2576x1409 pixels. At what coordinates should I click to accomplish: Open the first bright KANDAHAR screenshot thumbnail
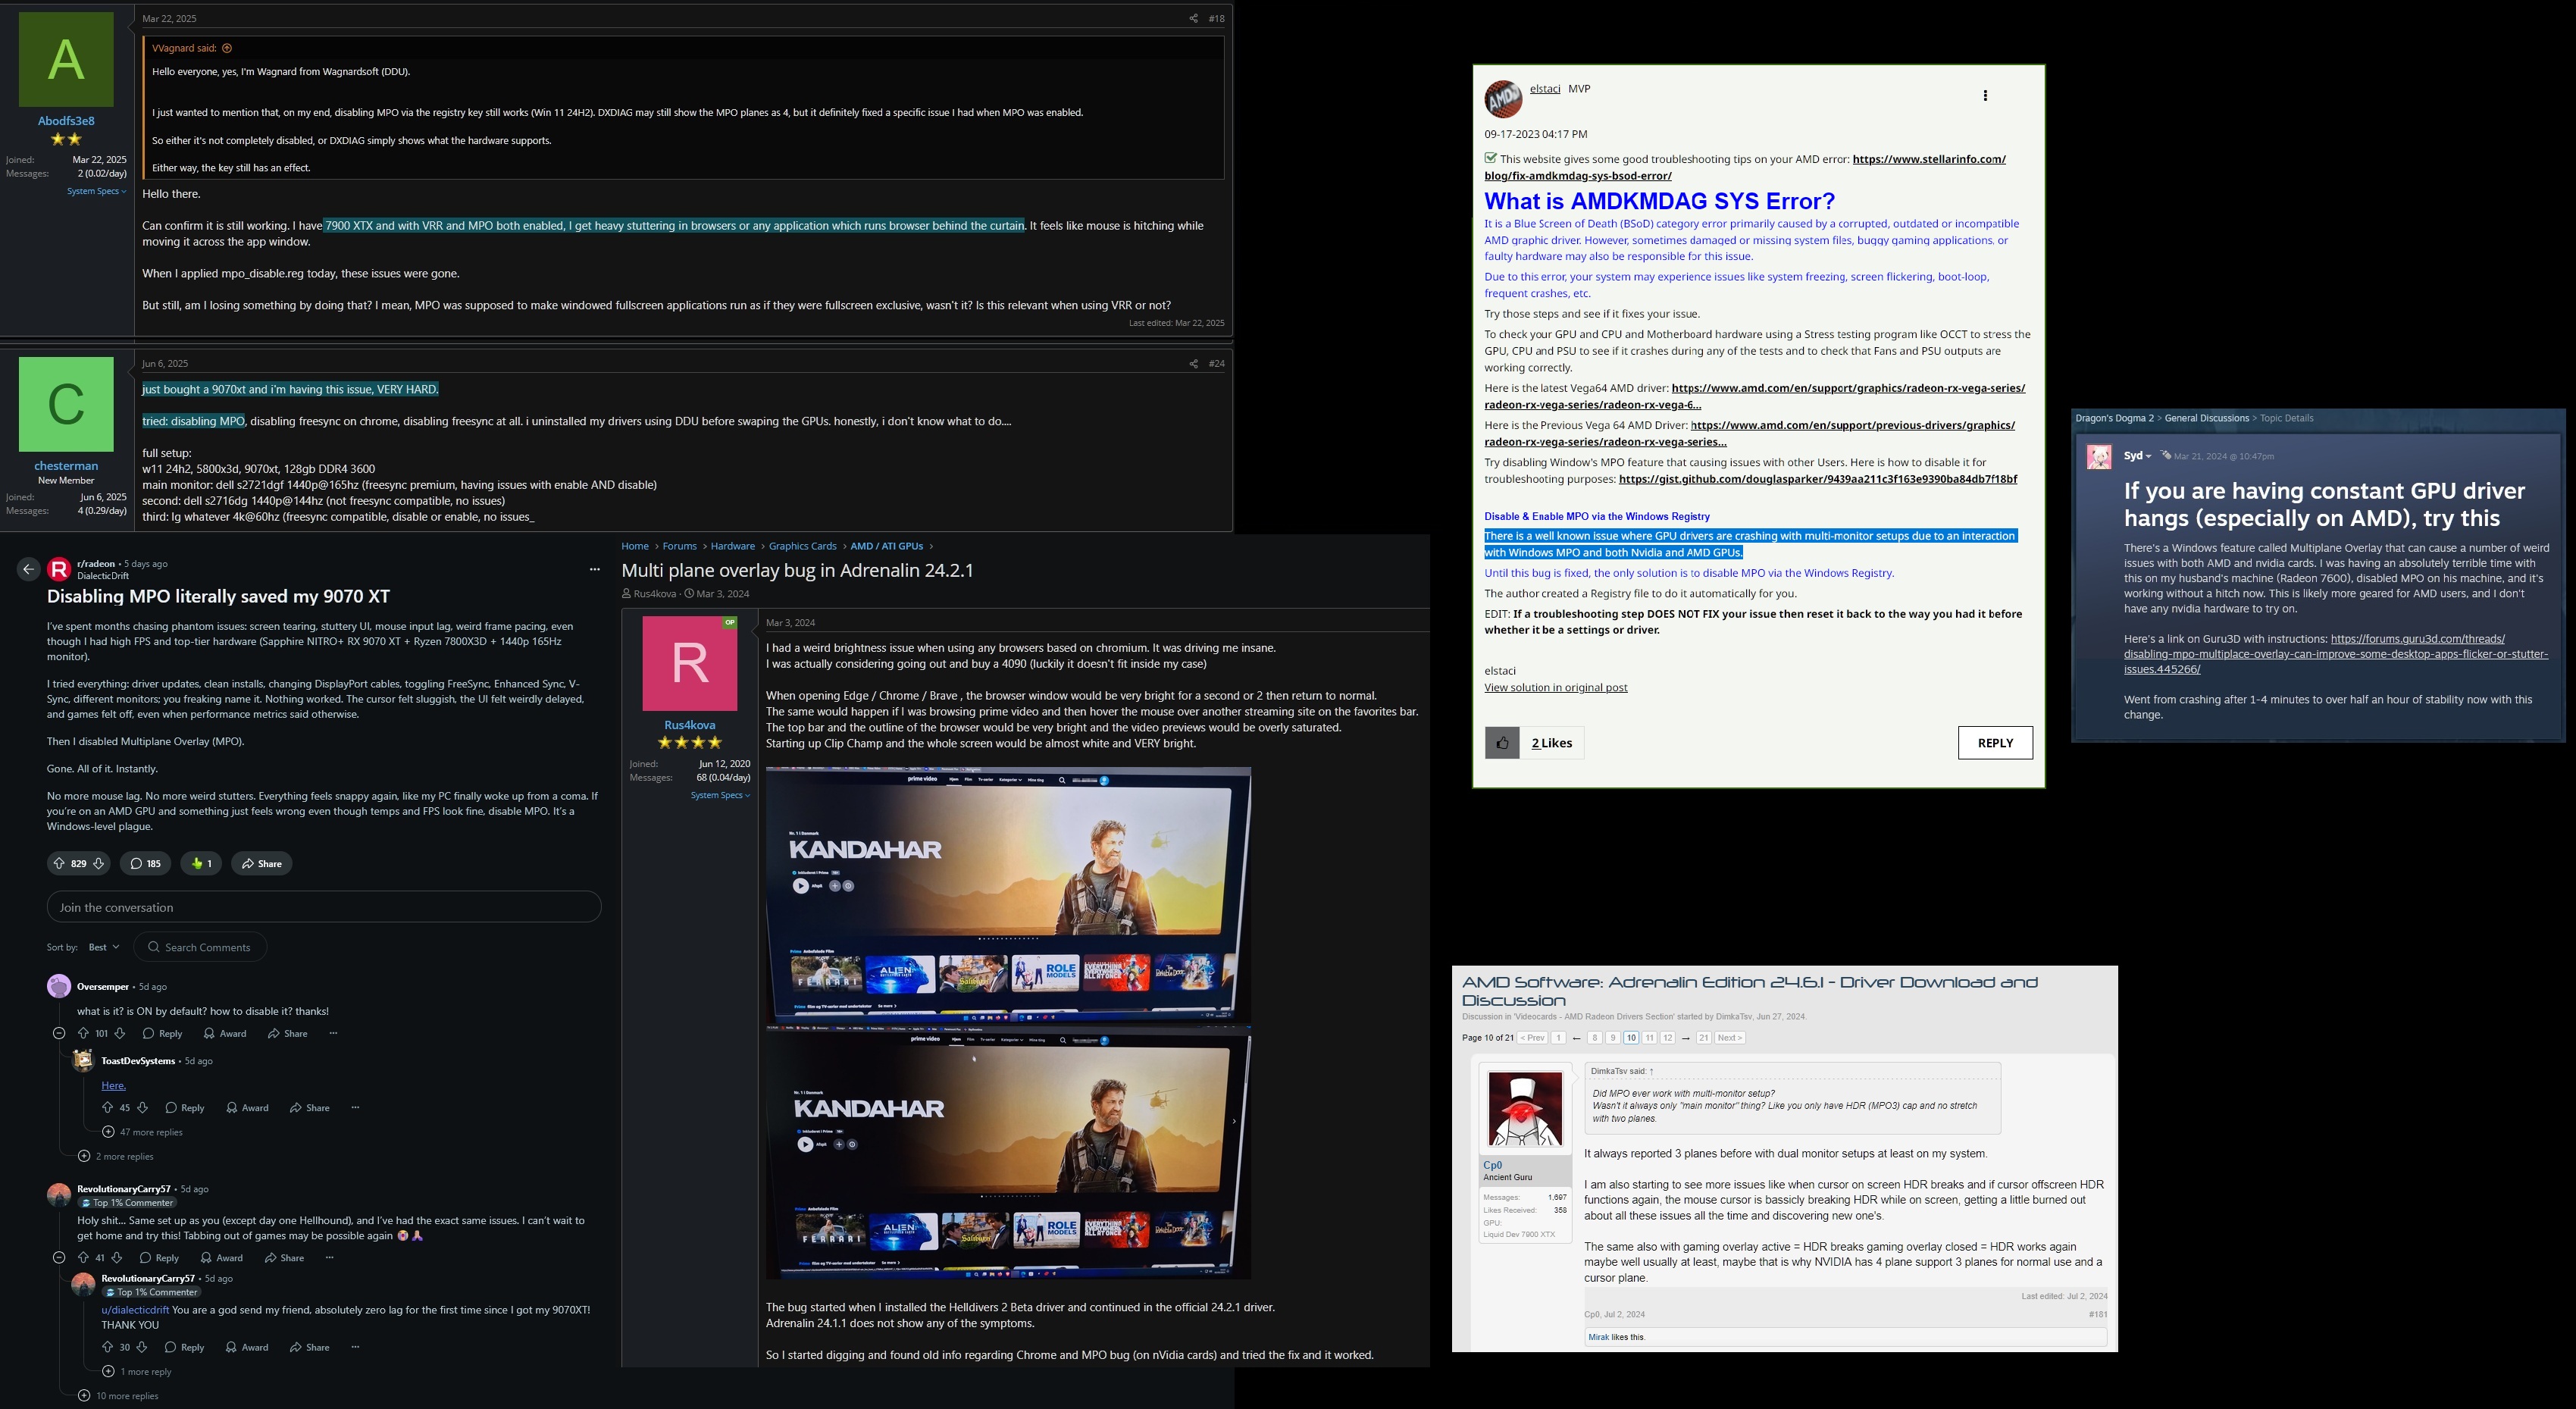(1008, 895)
